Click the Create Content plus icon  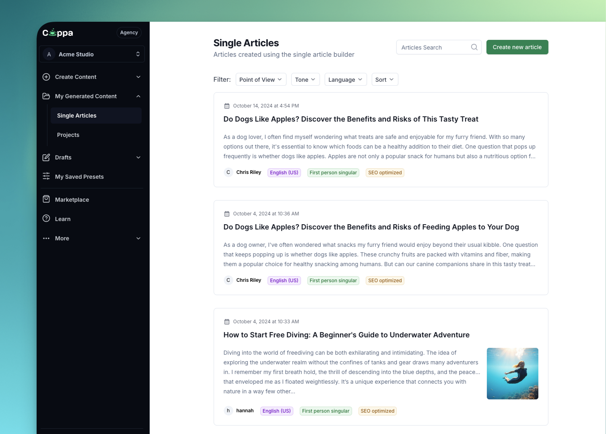click(x=46, y=77)
